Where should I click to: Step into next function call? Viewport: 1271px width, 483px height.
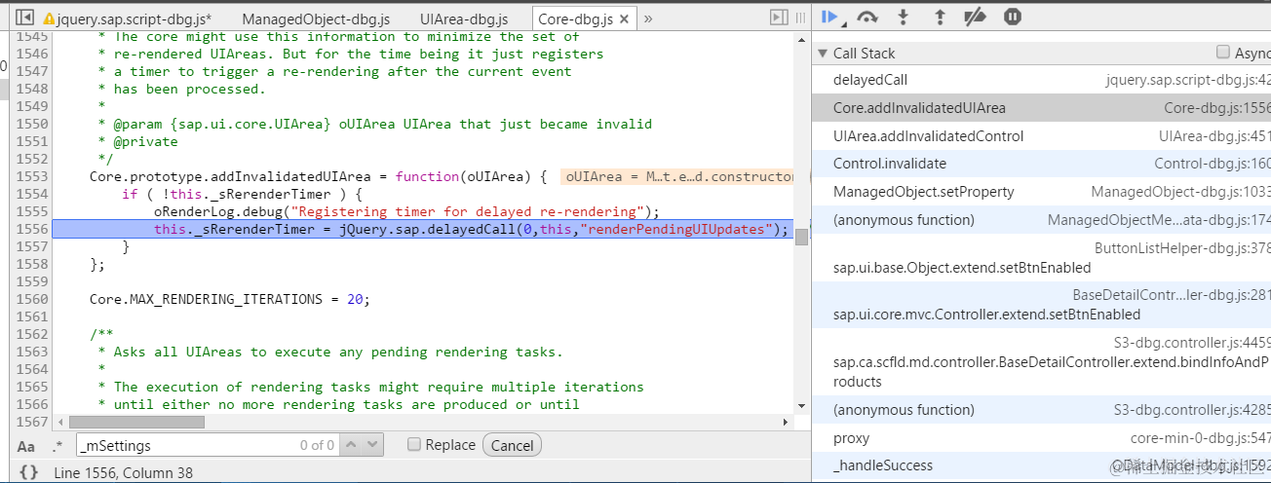904,16
